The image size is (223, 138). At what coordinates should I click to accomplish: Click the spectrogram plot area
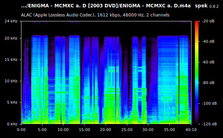pos(106,73)
